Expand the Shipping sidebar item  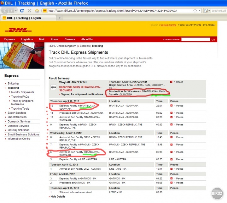[13, 83]
